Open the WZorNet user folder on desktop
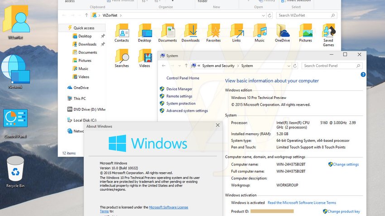This screenshot has width=385, height=216. (x=16, y=22)
